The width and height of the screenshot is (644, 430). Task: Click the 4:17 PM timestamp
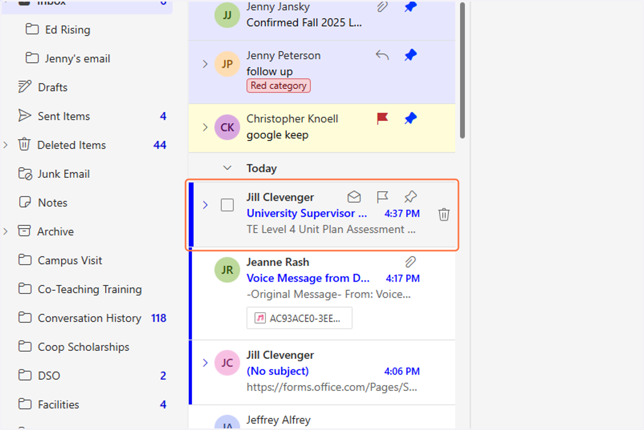pyautogui.click(x=403, y=278)
